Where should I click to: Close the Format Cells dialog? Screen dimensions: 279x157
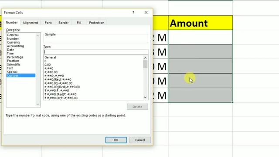pos(146,13)
